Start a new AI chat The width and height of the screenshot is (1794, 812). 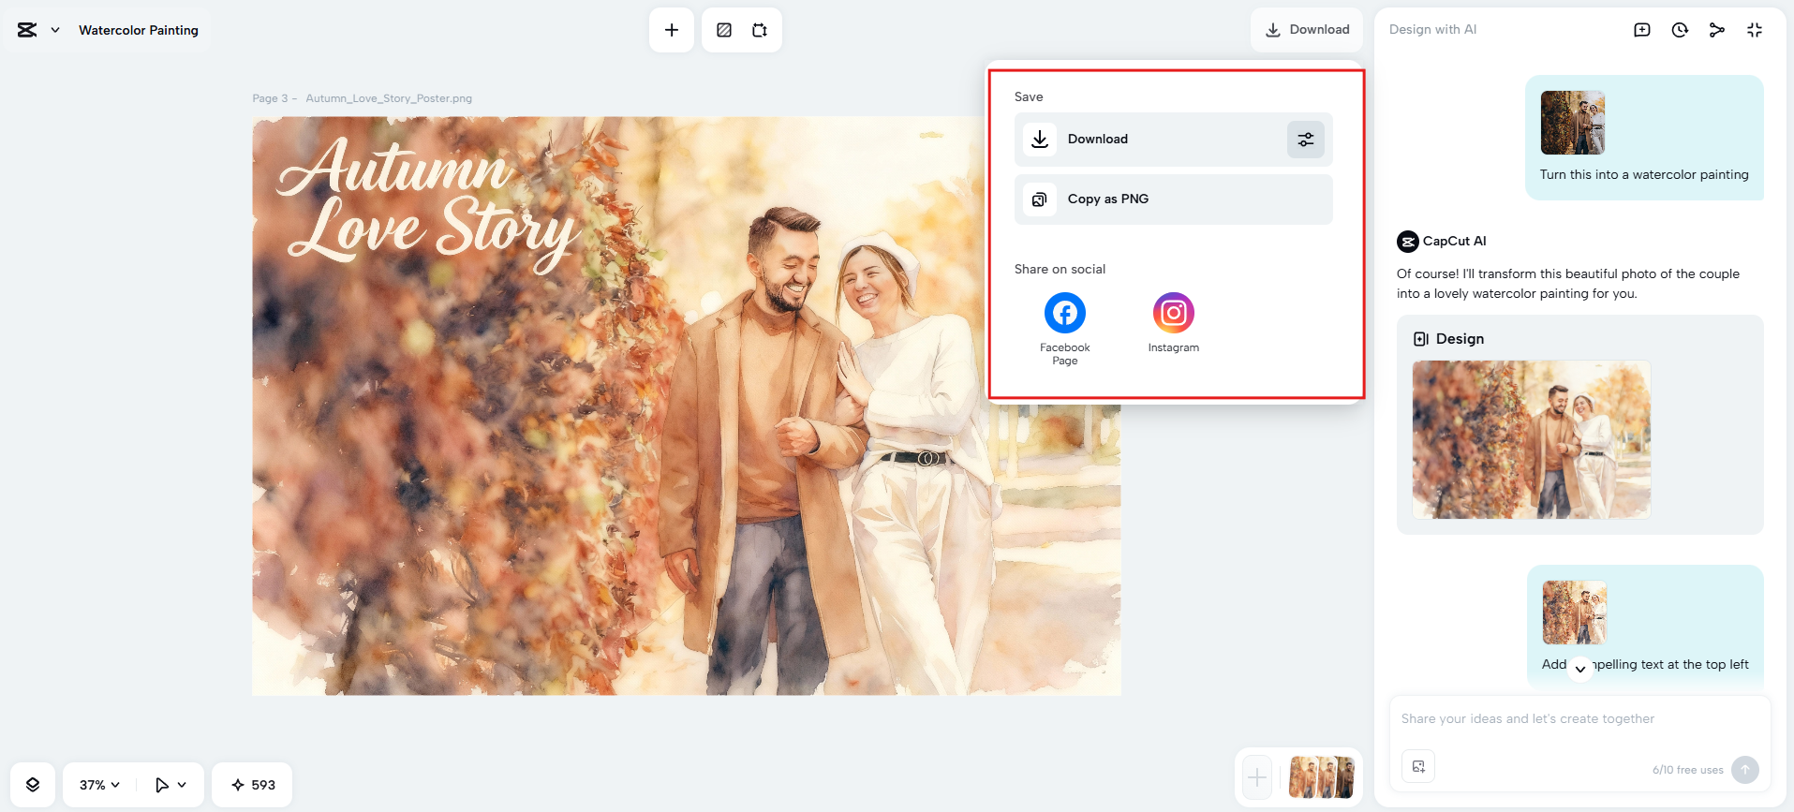1642,30
